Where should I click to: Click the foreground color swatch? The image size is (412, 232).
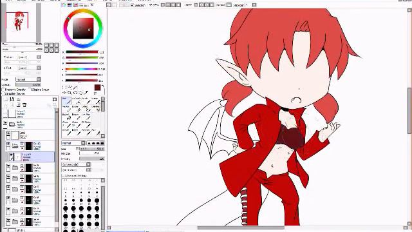click(97, 88)
